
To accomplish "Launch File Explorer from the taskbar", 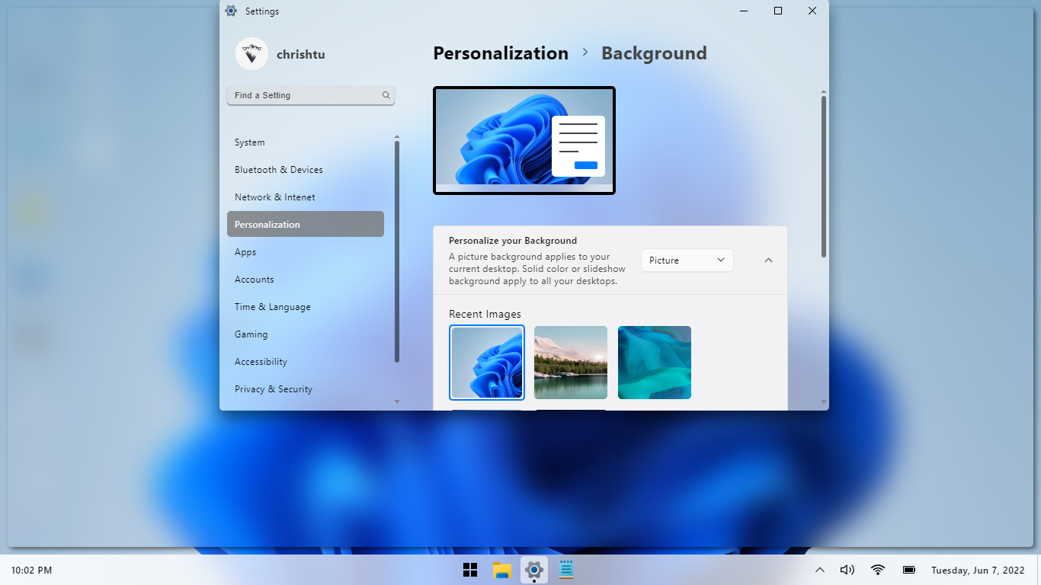I will point(501,570).
